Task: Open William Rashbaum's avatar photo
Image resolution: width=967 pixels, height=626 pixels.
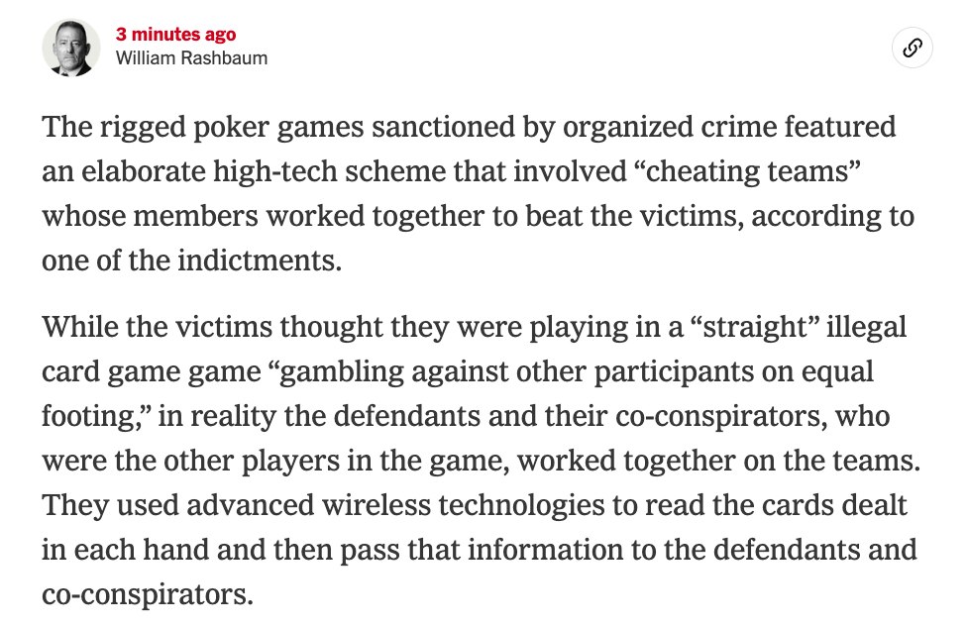Action: (x=71, y=48)
